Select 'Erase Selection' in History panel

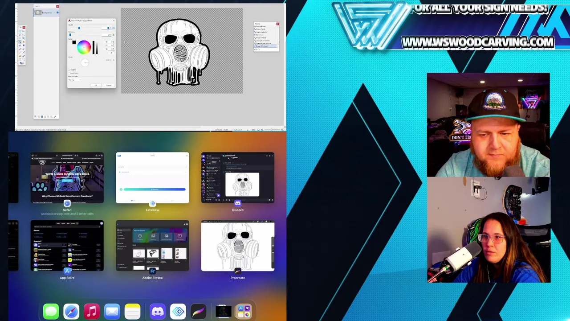coord(265,46)
